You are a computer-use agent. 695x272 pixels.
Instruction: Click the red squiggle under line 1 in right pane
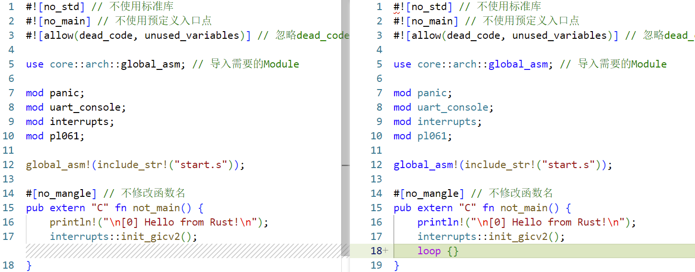(x=396, y=13)
